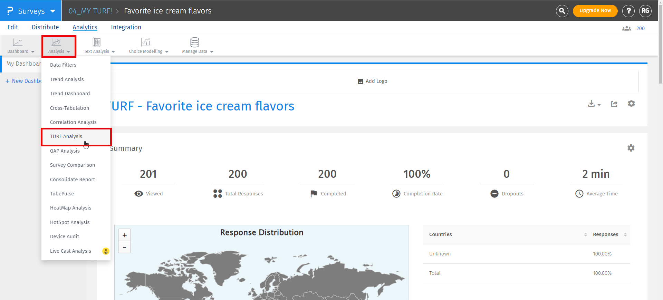Viewport: 663px width, 300px height.
Task: Click the New Dashboard link
Action: 23,81
